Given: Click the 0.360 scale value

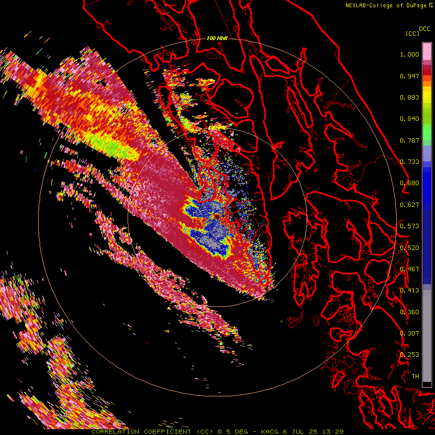Looking at the screenshot, I should click(x=409, y=312).
